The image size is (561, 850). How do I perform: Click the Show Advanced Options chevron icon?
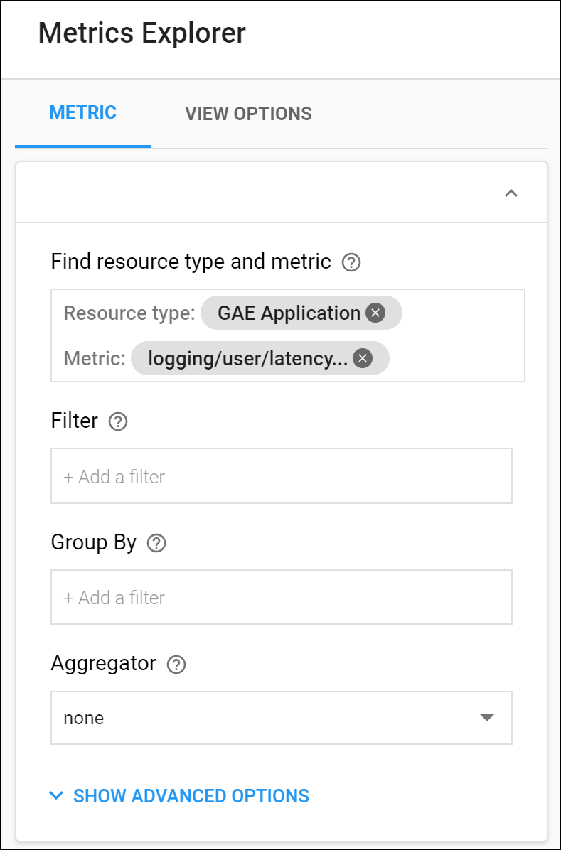(56, 796)
